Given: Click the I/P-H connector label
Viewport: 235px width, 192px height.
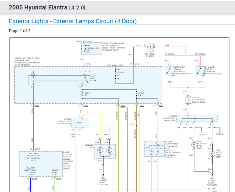Looking at the screenshot, I should coord(37,105).
